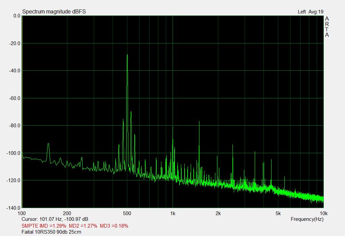This screenshot has height=236, width=345.
Task: Click the '200' frequency axis label
Action: coord(67,213)
